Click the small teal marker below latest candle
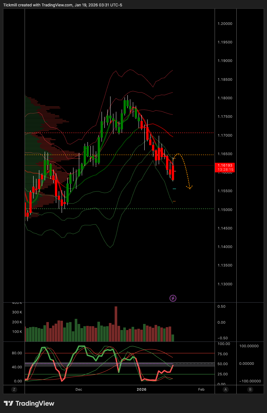The height and width of the screenshot is (413, 267). [x=174, y=189]
